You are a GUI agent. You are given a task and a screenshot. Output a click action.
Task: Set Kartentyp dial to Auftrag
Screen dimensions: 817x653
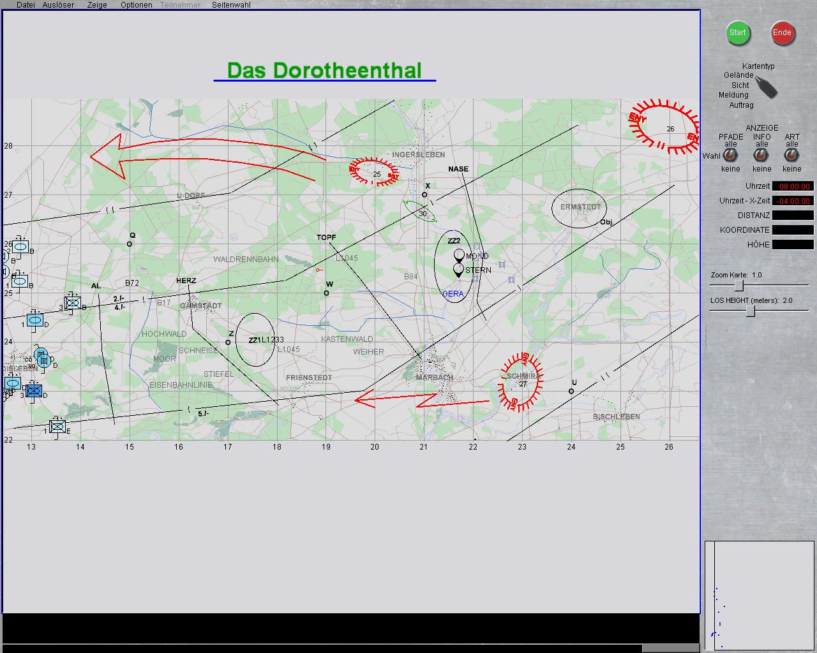[742, 105]
